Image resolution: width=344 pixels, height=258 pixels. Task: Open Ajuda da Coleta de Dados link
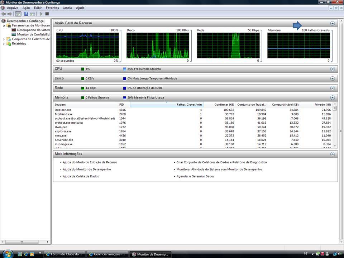tap(81, 176)
